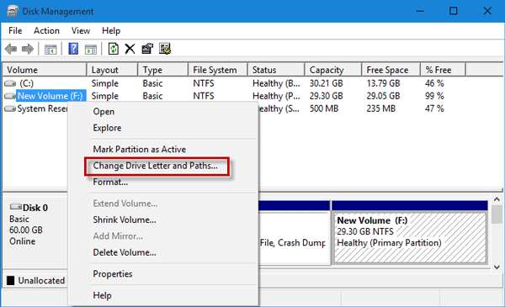Click the drive icon beside (C:)
Screen dimensions: 505x307
tap(10, 83)
